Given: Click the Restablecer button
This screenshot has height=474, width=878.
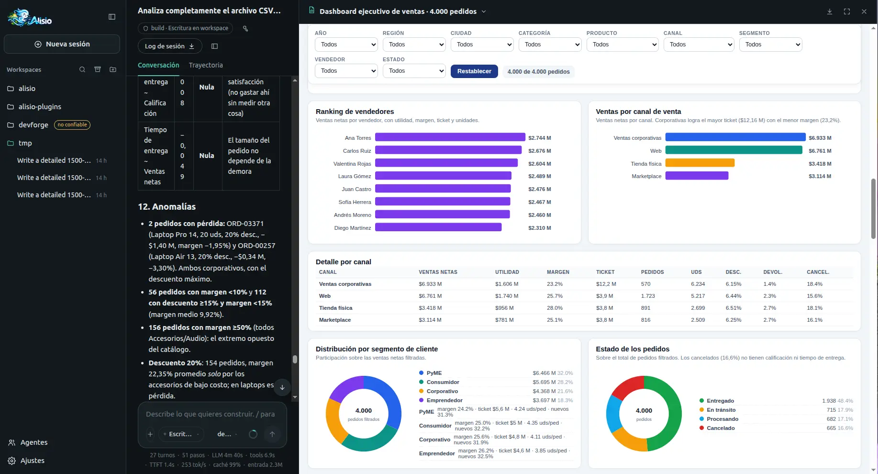Looking at the screenshot, I should (474, 71).
